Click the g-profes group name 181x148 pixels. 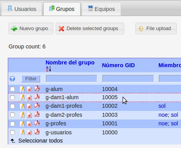click(56, 124)
